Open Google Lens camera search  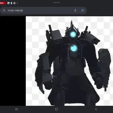82,11
